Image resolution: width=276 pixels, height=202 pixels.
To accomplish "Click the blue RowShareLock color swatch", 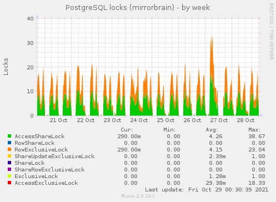I will click(9, 143).
